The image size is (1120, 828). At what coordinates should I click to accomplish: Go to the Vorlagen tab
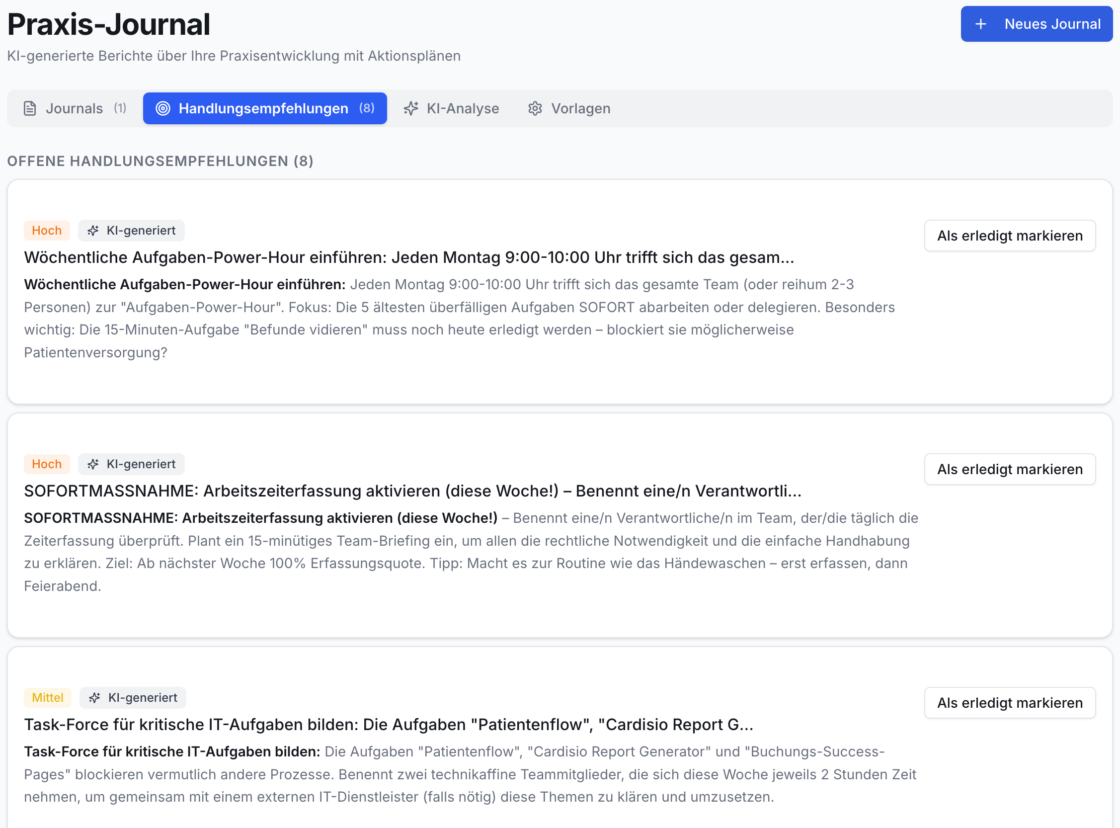click(569, 108)
